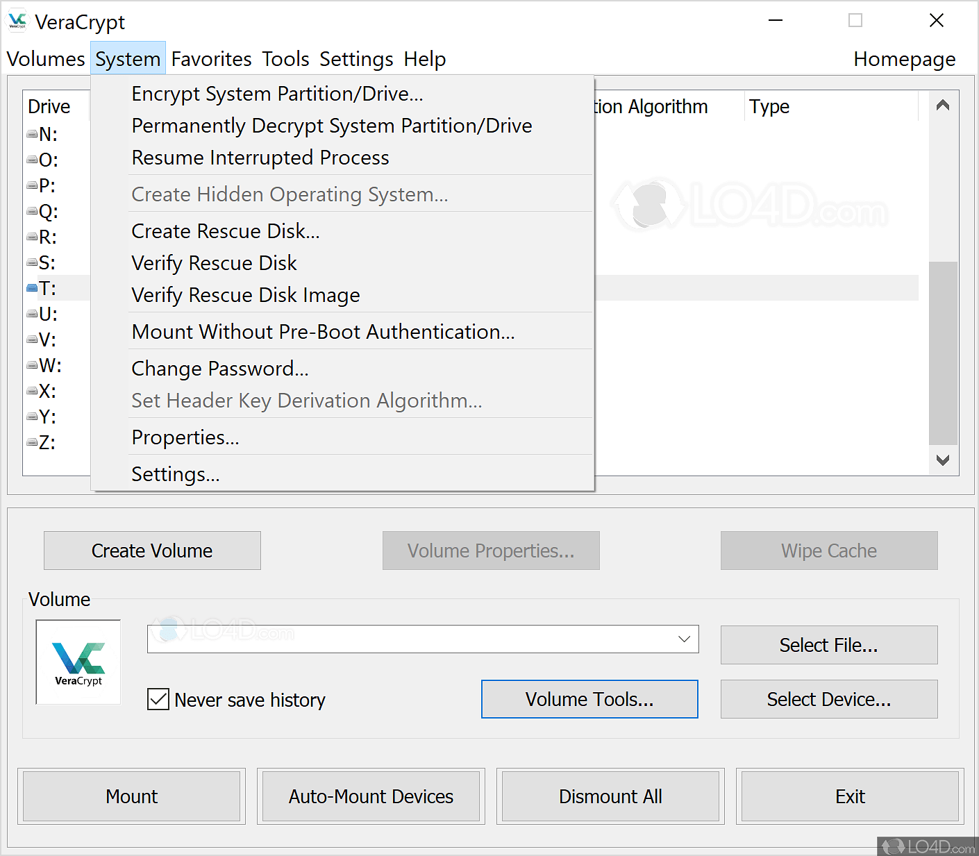Click the drive list scroll-down arrow
Viewport: 979px width, 856px height.
click(943, 460)
